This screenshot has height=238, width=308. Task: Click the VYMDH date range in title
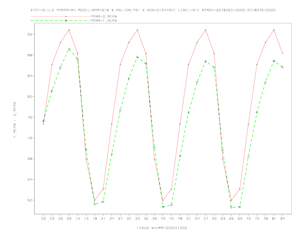pyautogui.click(x=239, y=10)
